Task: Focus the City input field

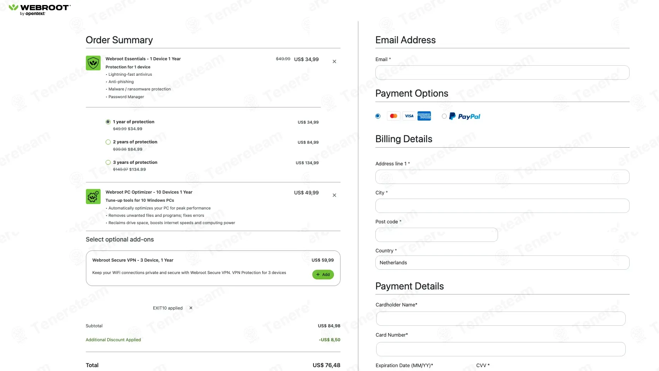Action: click(x=502, y=206)
